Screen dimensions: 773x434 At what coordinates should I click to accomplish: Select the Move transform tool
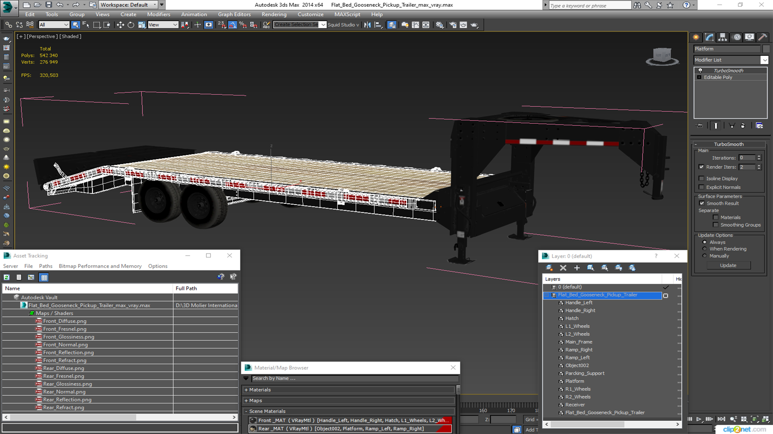120,25
